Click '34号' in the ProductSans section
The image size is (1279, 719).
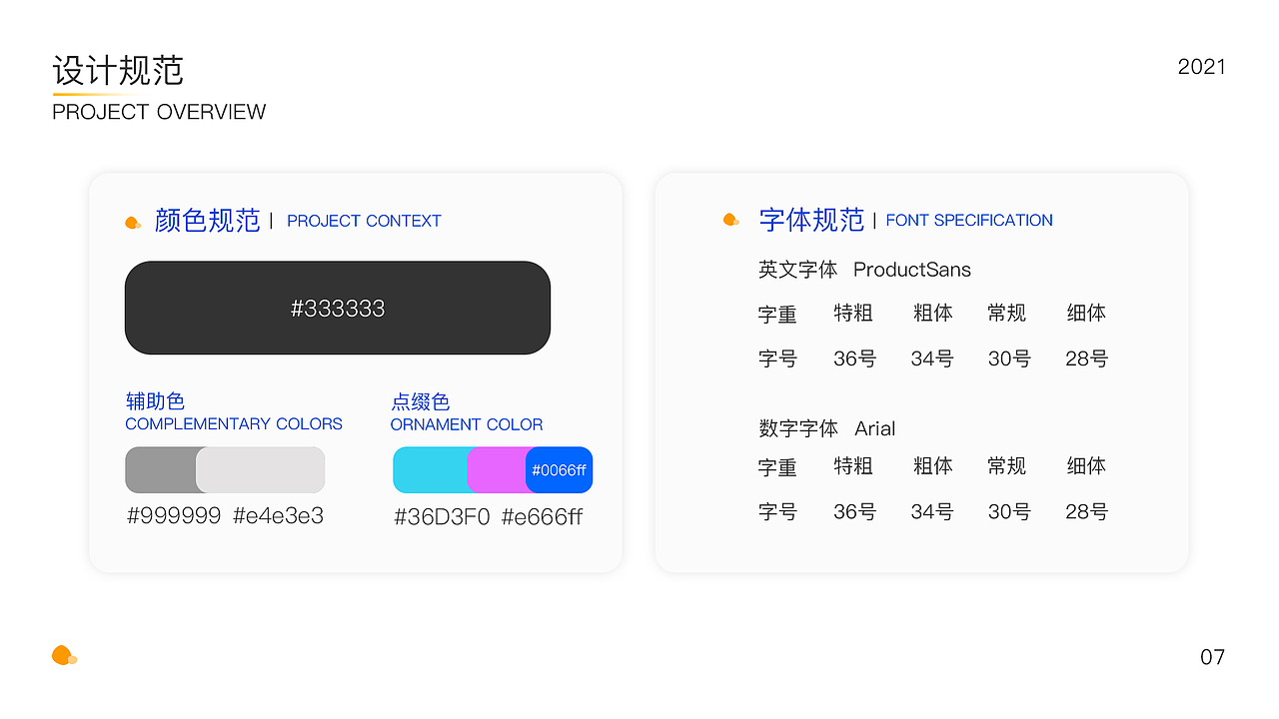click(x=932, y=359)
